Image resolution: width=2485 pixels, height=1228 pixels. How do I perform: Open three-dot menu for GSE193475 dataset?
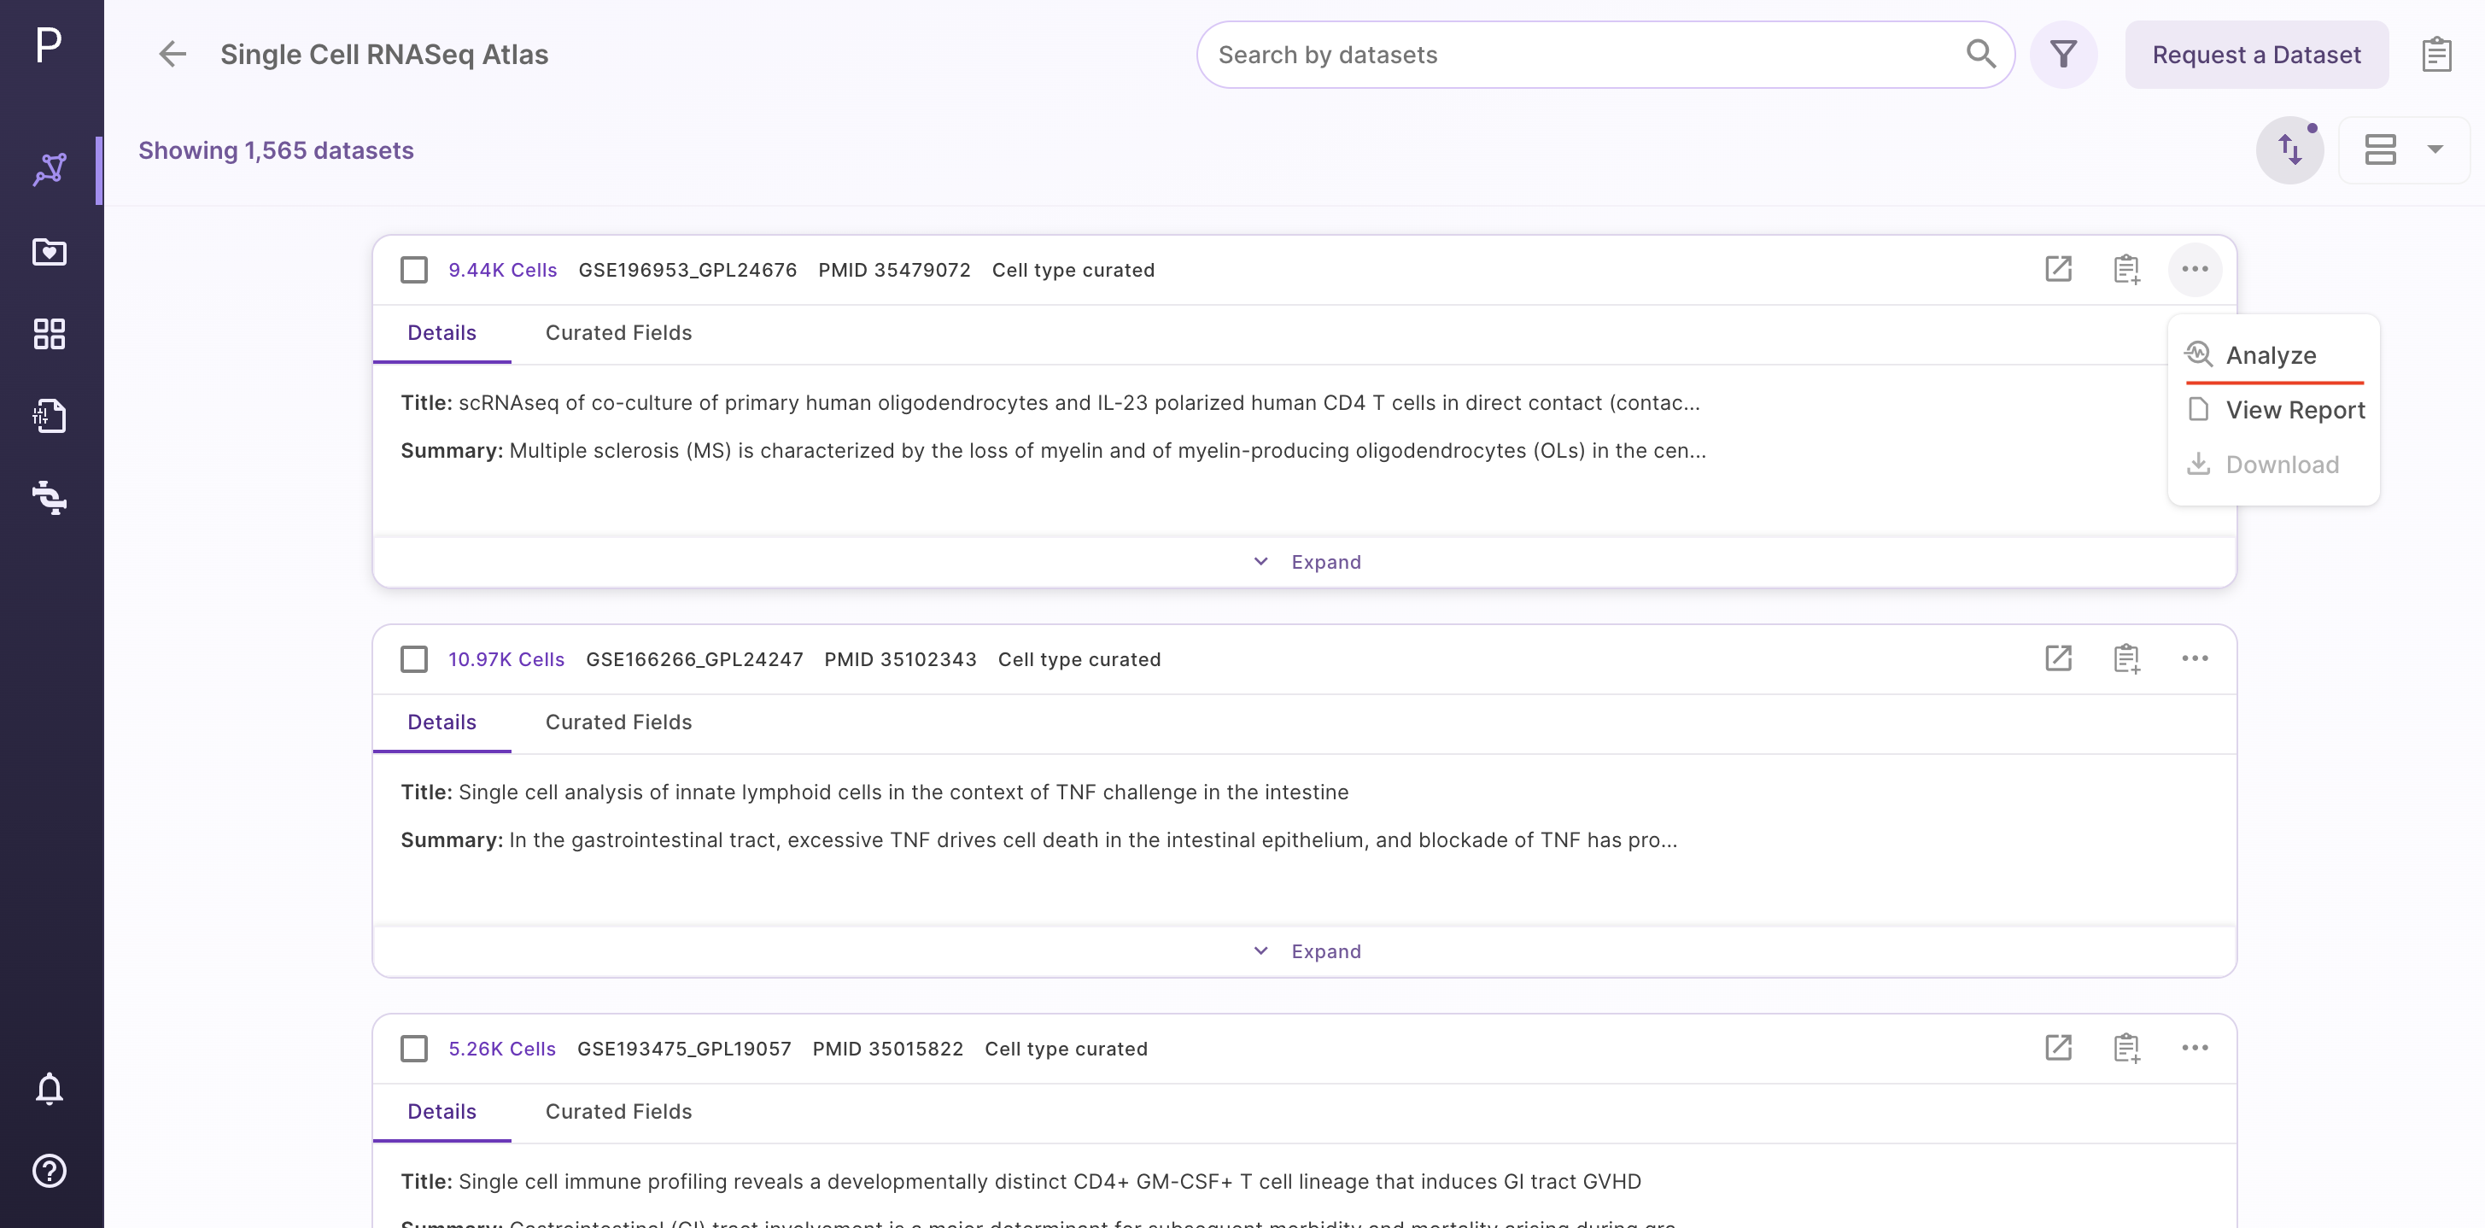tap(2195, 1048)
